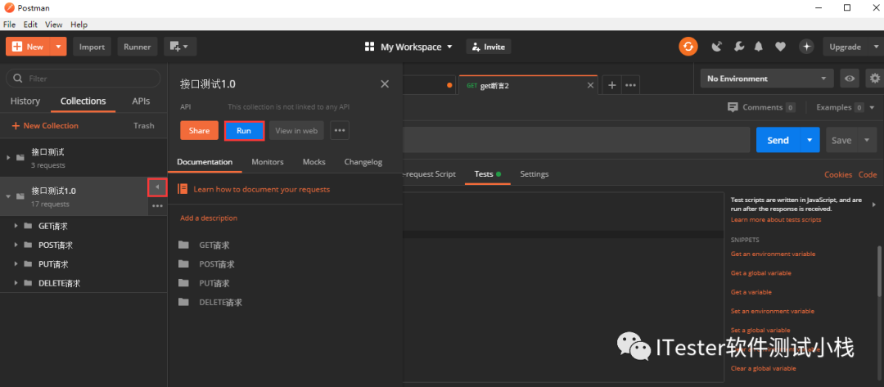Viewport: 884px width, 387px height.
Task: Open environment quick look eye icon
Action: 850,79
